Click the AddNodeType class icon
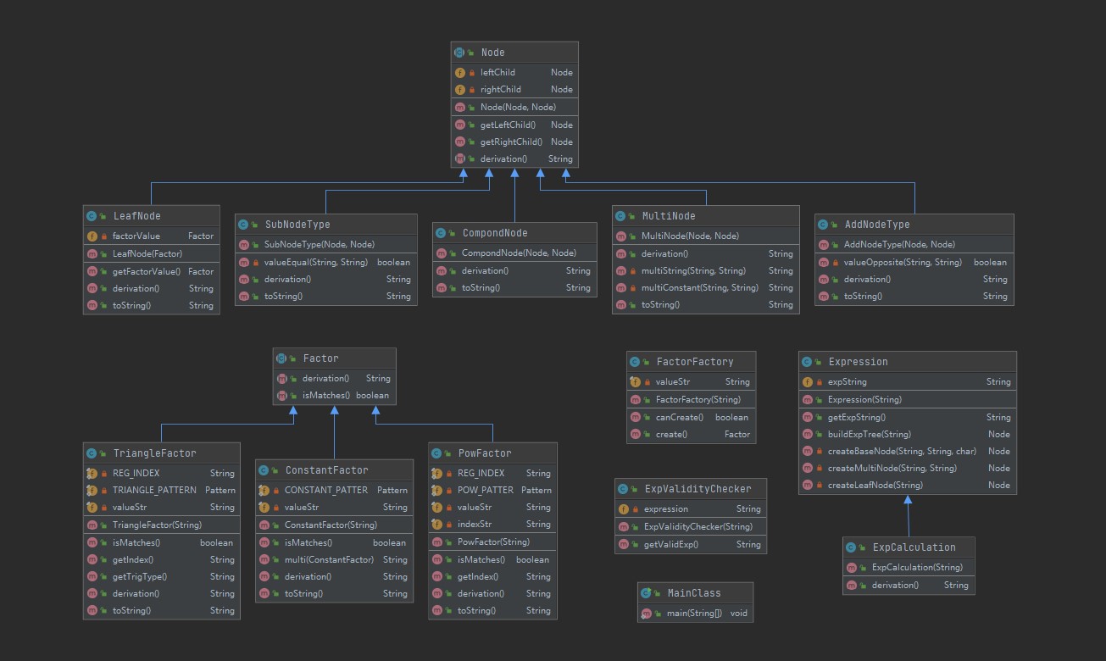Image resolution: width=1106 pixels, height=661 pixels. pyautogui.click(x=824, y=225)
